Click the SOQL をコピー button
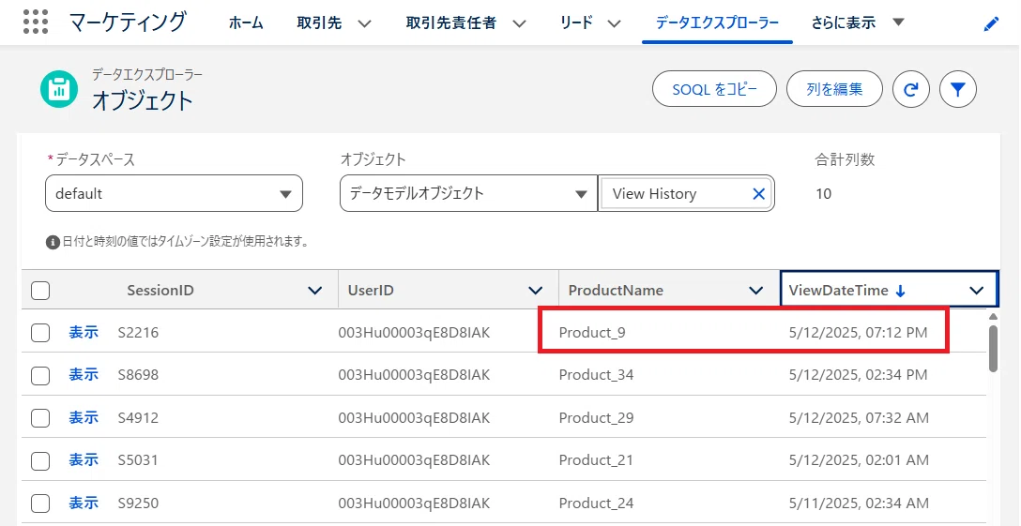 click(714, 89)
